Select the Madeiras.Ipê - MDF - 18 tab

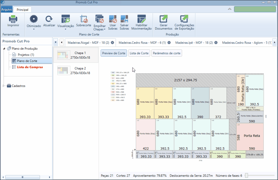(194, 42)
